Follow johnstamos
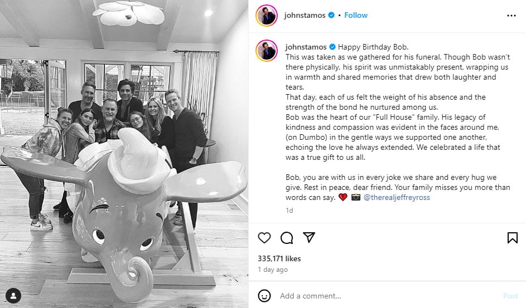This screenshot has height=308, width=526. coord(356,15)
